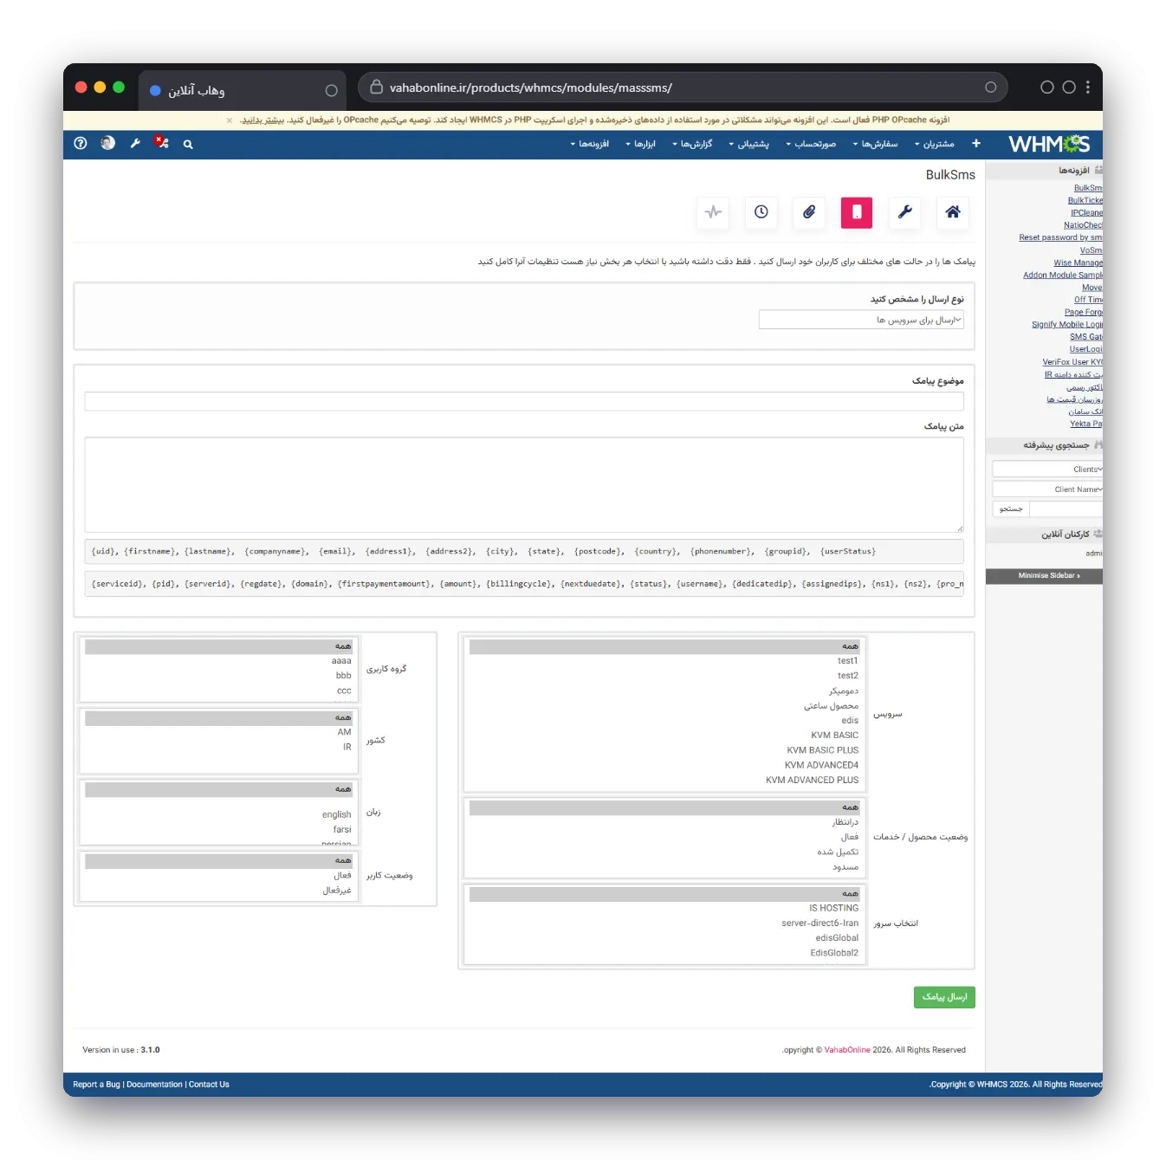The height and width of the screenshot is (1160, 1166).
Task: Click the plus icon in WHMCS navbar
Action: (x=976, y=144)
